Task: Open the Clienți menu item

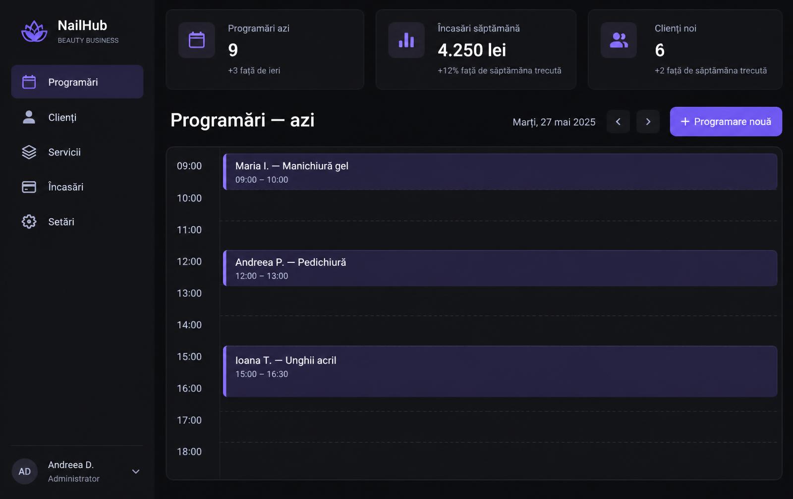Action: pos(77,117)
